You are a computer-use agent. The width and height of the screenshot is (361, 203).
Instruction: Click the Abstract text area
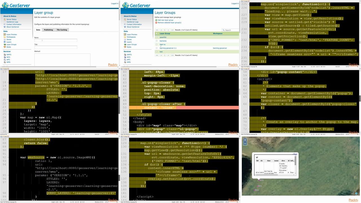pyautogui.click(x=62, y=60)
